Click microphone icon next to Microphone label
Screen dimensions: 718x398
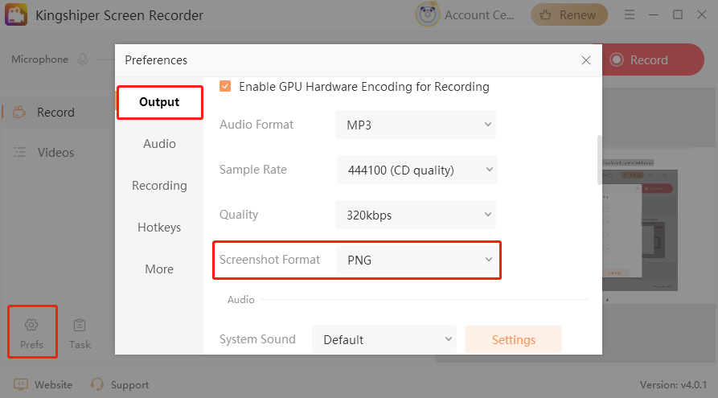(x=83, y=59)
